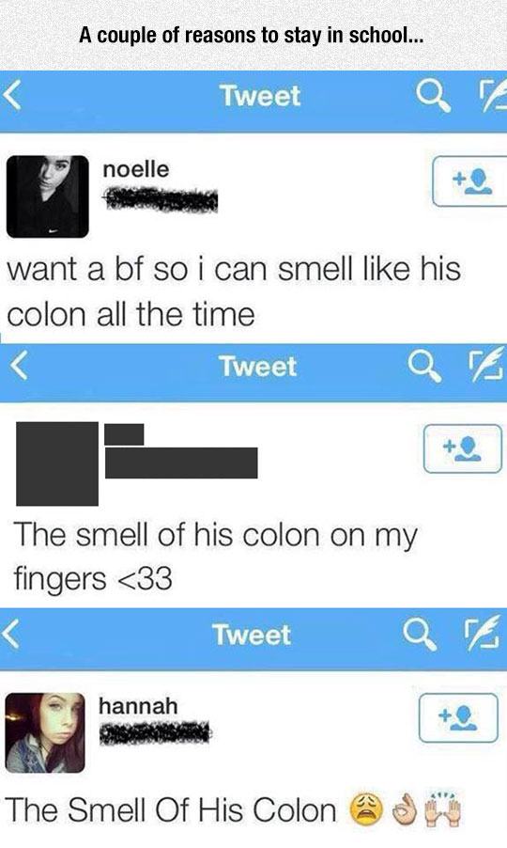Viewport: 507px width, 848px height.
Task: Tap the back arrow above hannah's tweet
Action: tap(9, 635)
